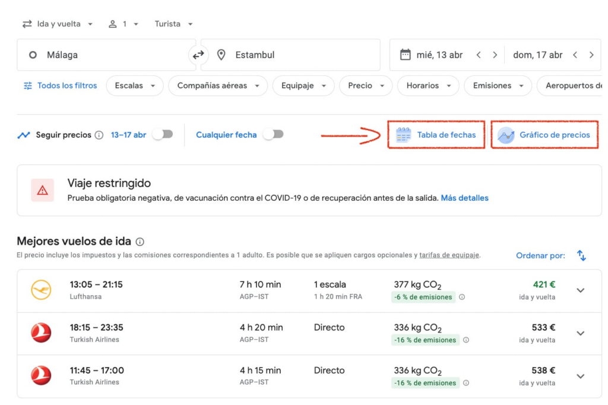Go to next departure date arrow

tap(495, 55)
